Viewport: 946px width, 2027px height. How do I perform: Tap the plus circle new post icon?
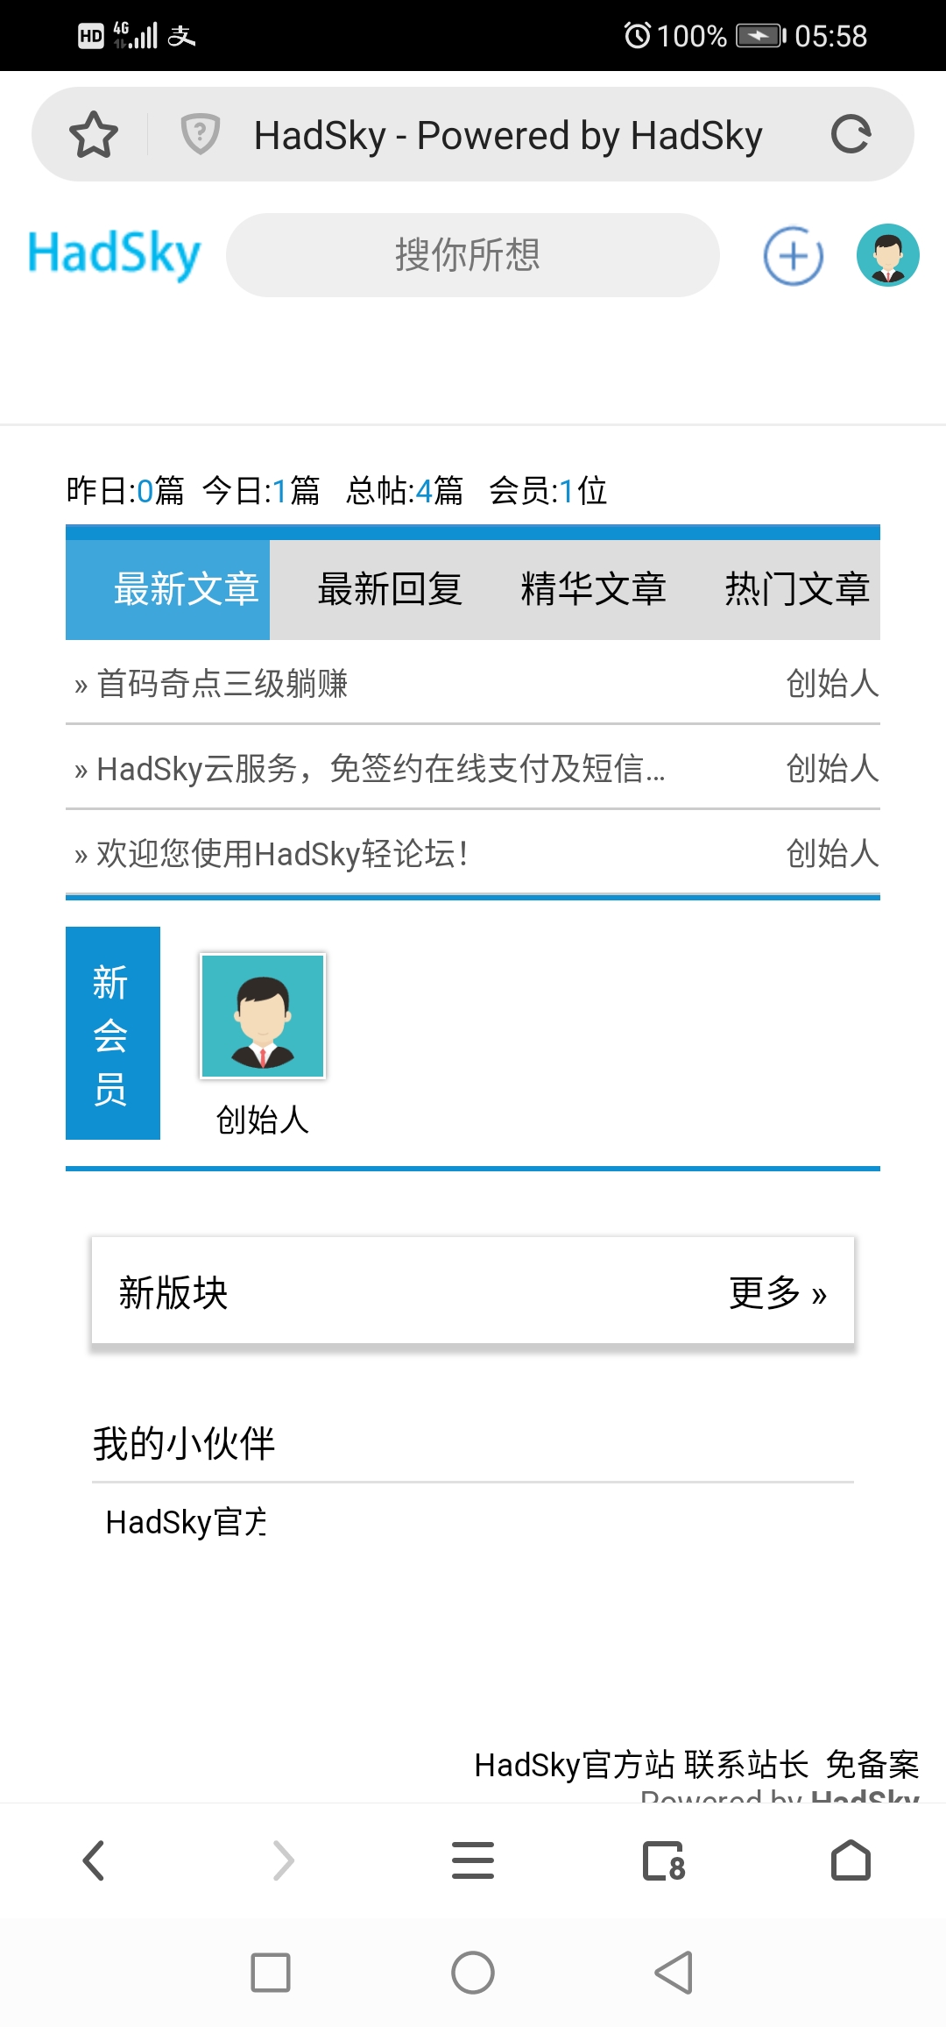794,256
